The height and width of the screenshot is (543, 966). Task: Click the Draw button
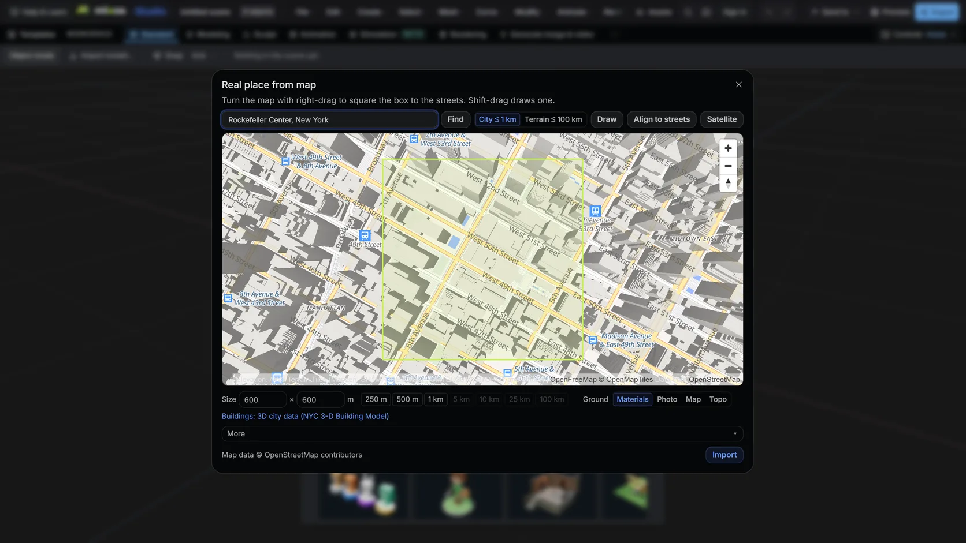tap(607, 119)
